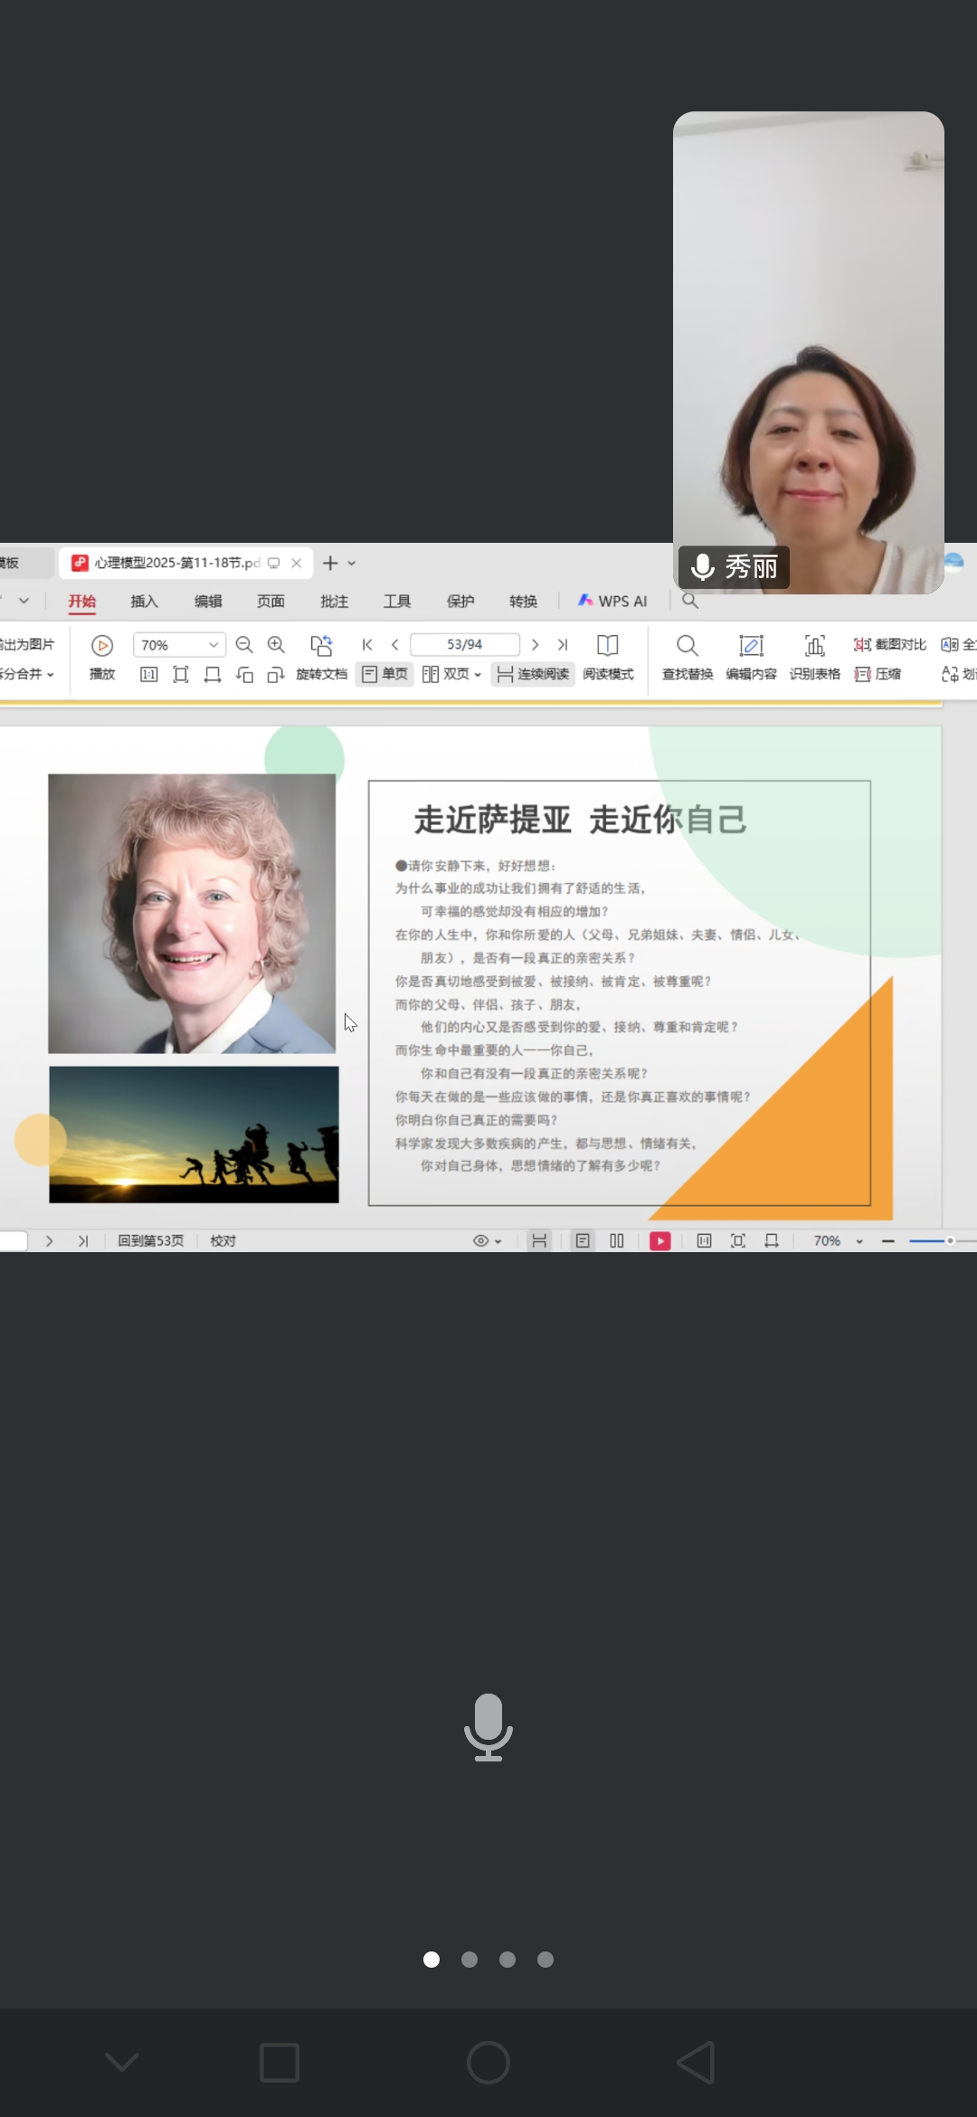
Task: Click the WPS AI button
Action: [x=613, y=602]
